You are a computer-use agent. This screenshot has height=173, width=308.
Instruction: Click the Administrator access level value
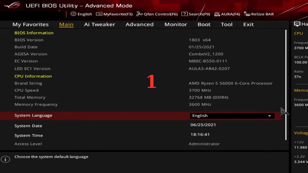tap(204, 144)
